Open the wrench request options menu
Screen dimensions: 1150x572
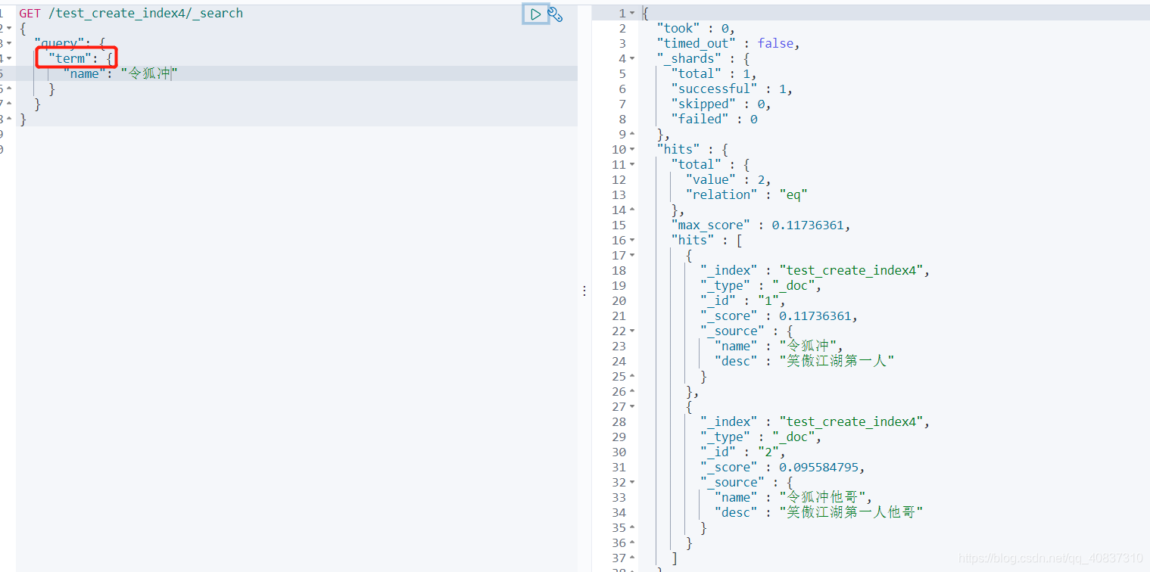click(555, 14)
